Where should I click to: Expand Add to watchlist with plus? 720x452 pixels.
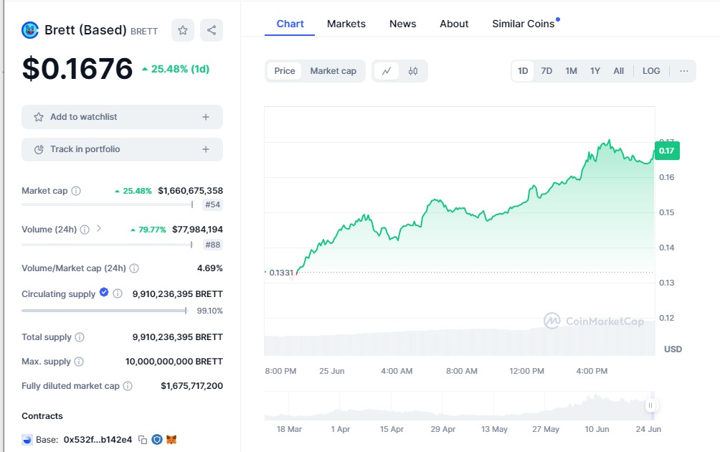tap(206, 117)
